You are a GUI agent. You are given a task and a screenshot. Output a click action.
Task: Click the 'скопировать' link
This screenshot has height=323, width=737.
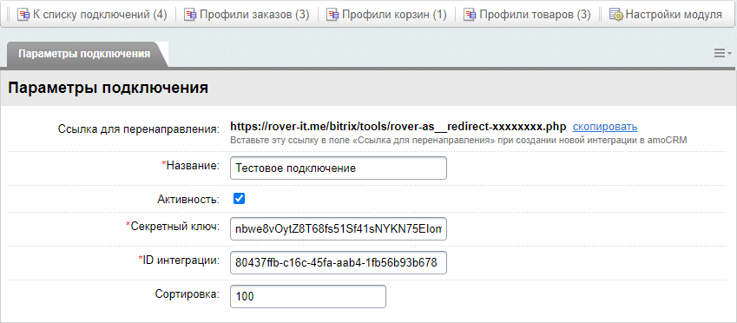(x=604, y=127)
